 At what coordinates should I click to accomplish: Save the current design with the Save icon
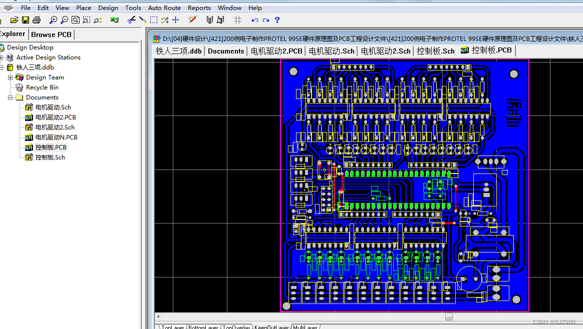pos(25,20)
